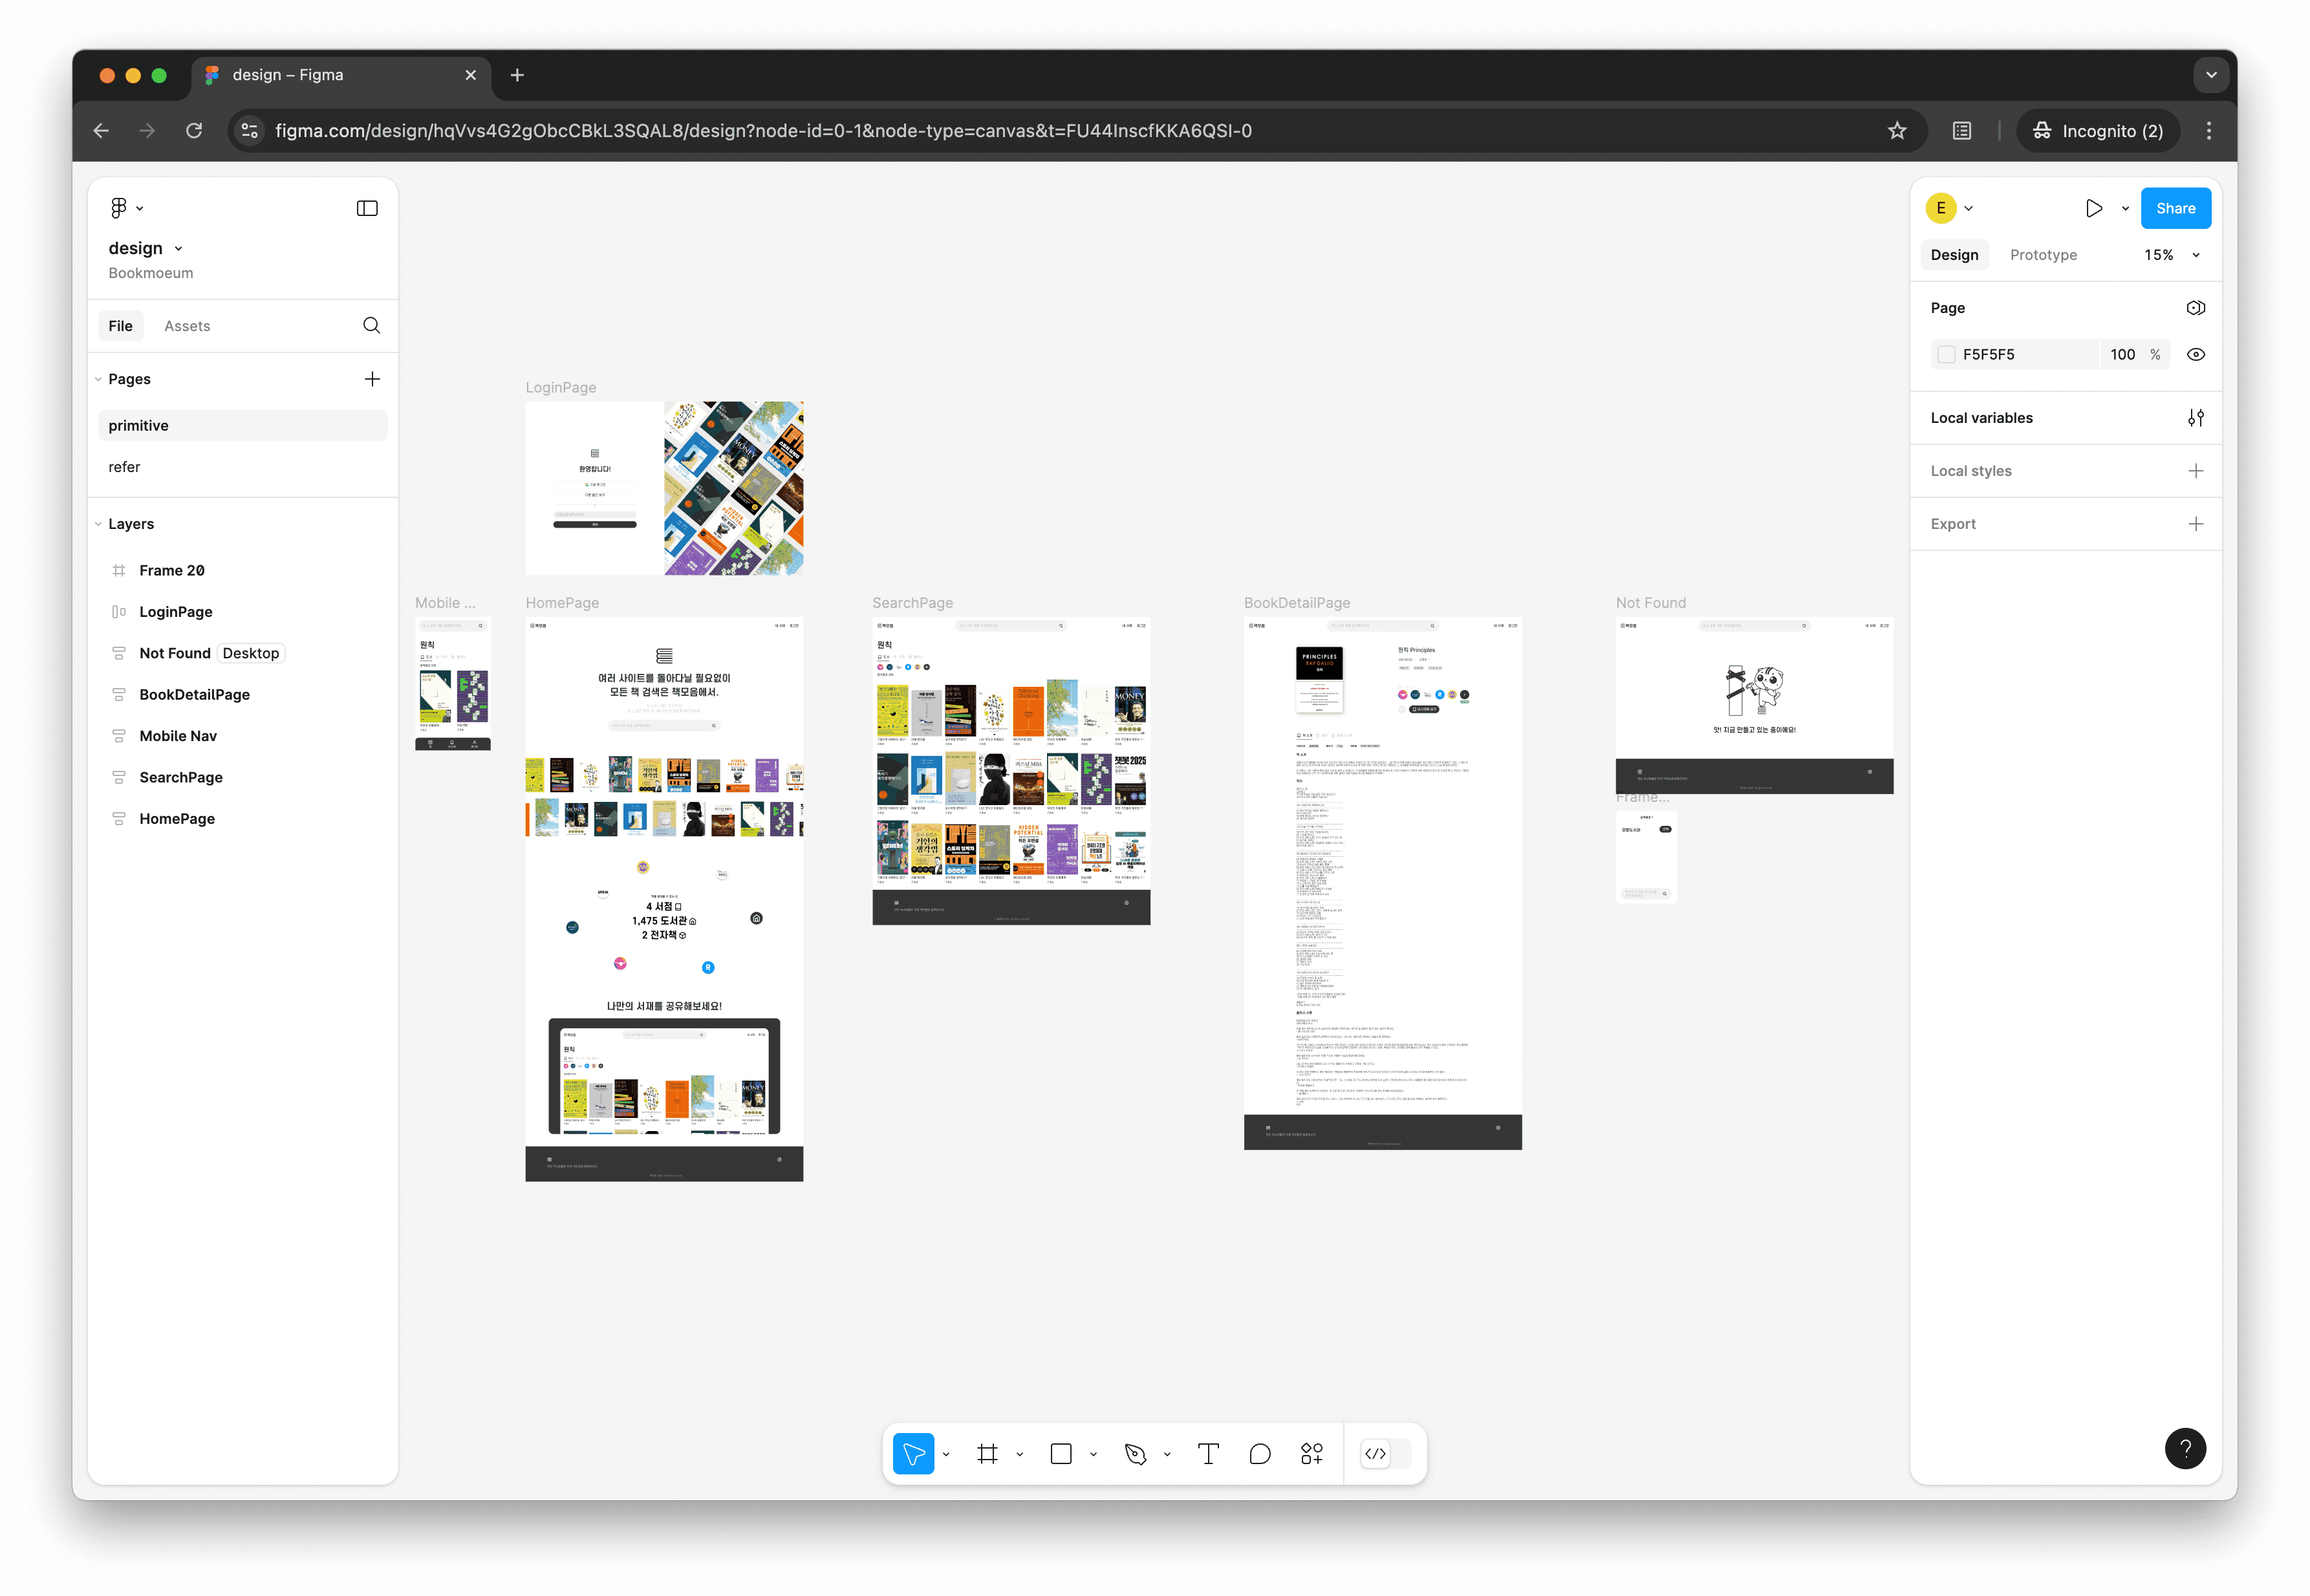The height and width of the screenshot is (1596, 2310).
Task: Expand Move tool options chevron
Action: [945, 1454]
